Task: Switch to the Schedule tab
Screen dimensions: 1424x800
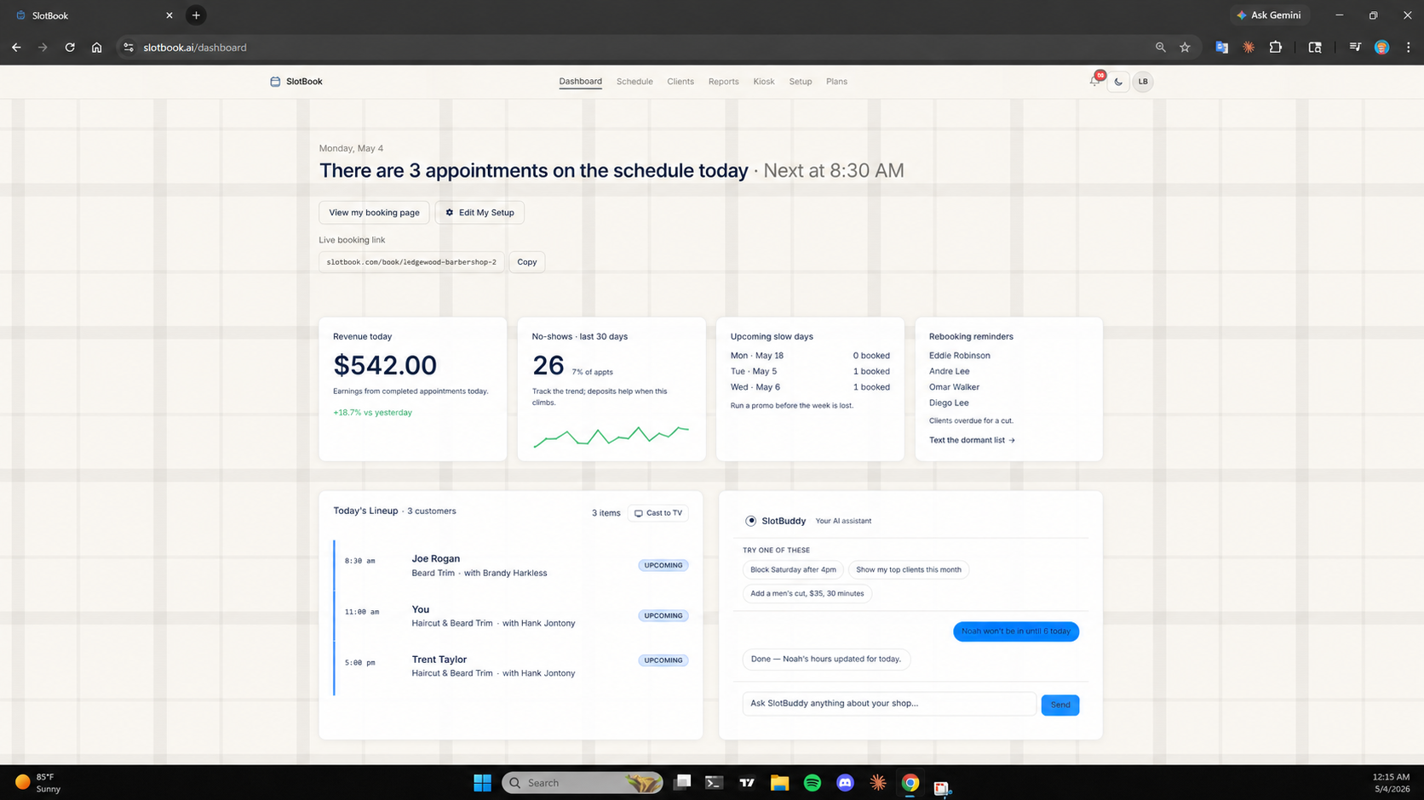Action: 634,82
